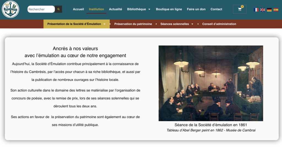Select Présentation de la Société d'Émulation tab
This screenshot has height=148, width=282.
pos(77,24)
